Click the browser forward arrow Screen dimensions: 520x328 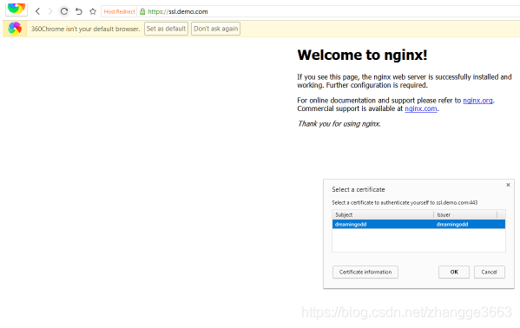(50, 11)
